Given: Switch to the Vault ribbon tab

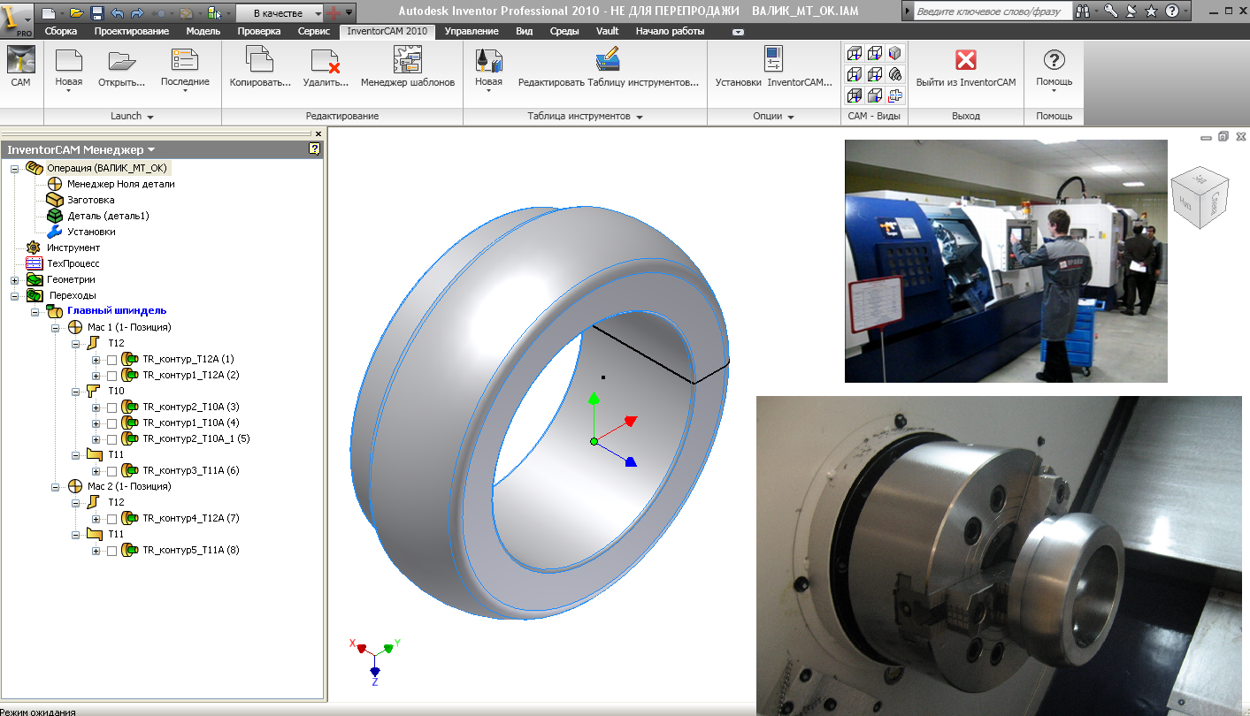Looking at the screenshot, I should pos(608,31).
